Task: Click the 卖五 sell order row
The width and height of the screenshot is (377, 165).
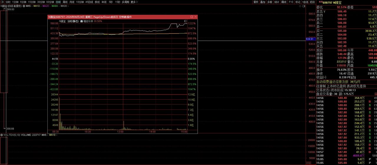Action: tap(346, 11)
